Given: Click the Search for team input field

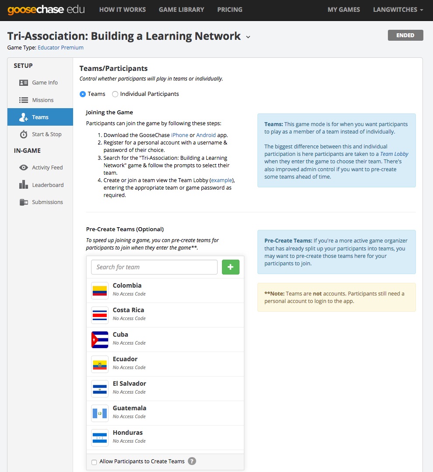Looking at the screenshot, I should (154, 267).
